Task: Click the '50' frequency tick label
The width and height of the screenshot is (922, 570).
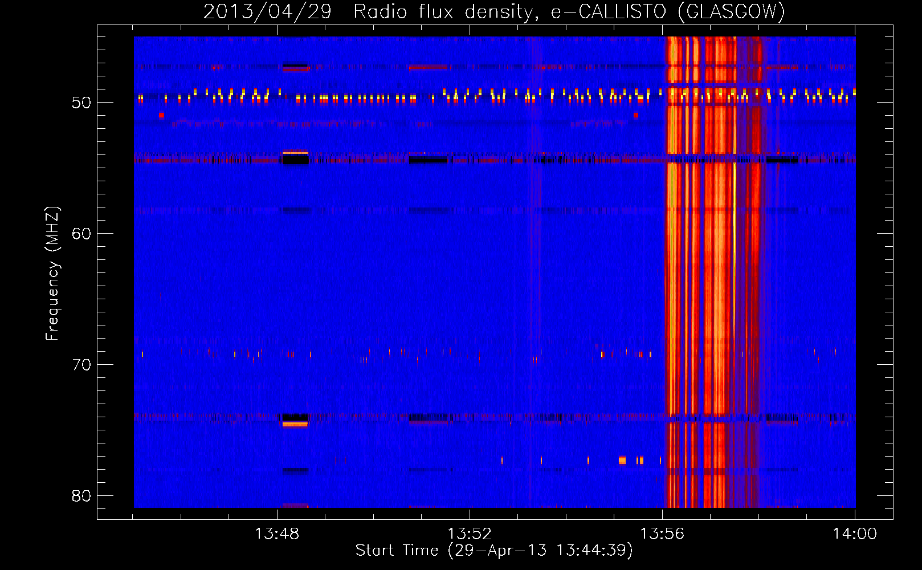Action: tap(81, 103)
